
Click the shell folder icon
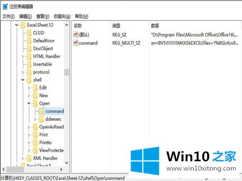click(x=29, y=80)
